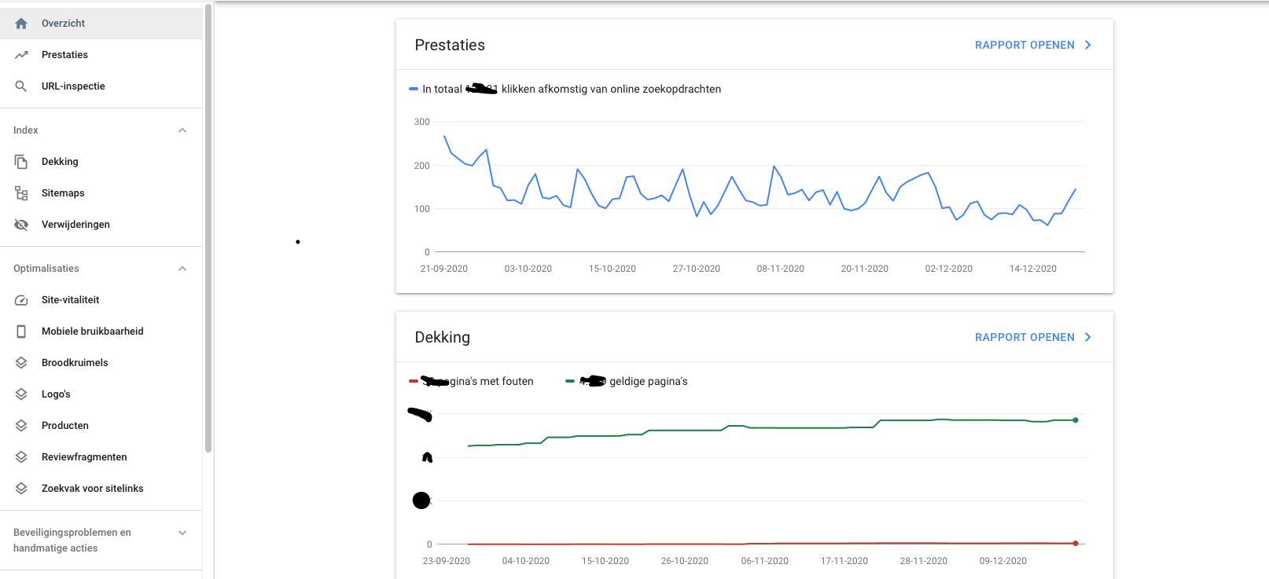The height and width of the screenshot is (579, 1269).
Task: Click RAPPORT OPENEN in the Dekking card
Action: [1024, 338]
